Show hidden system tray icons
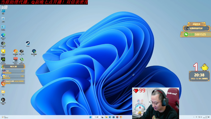 point(194,117)
